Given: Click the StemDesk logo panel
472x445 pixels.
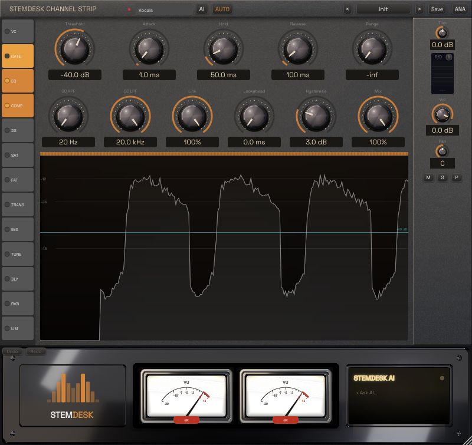Looking at the screenshot, I should coord(73,395).
